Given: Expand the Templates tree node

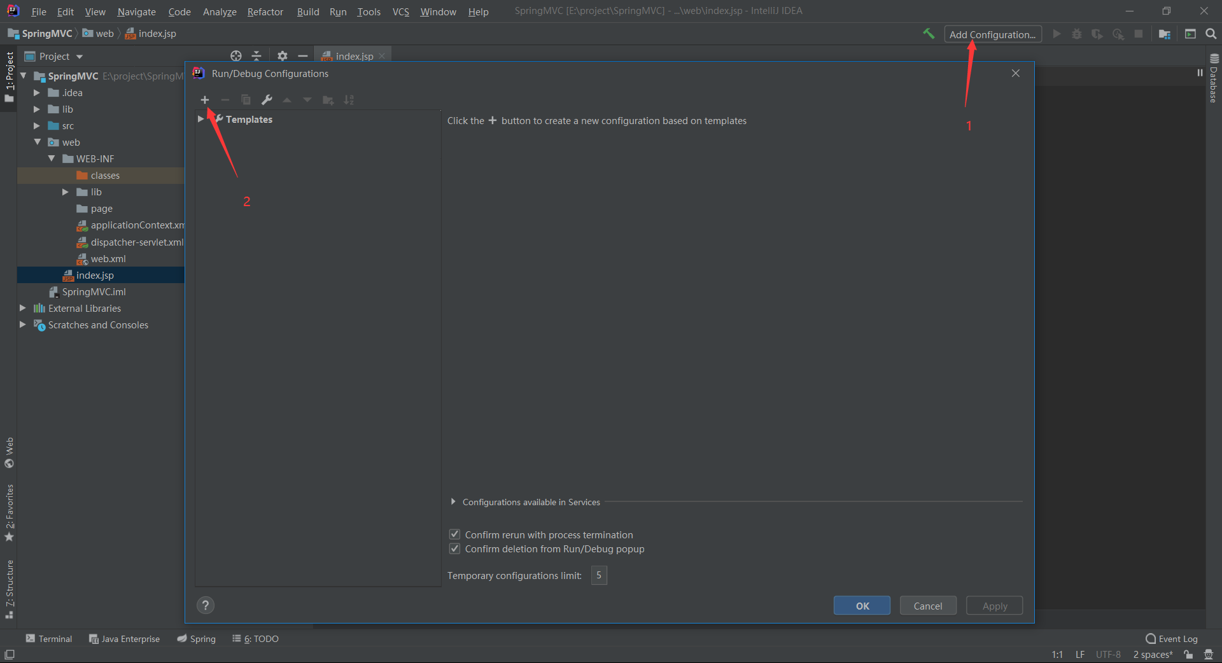Looking at the screenshot, I should point(200,119).
